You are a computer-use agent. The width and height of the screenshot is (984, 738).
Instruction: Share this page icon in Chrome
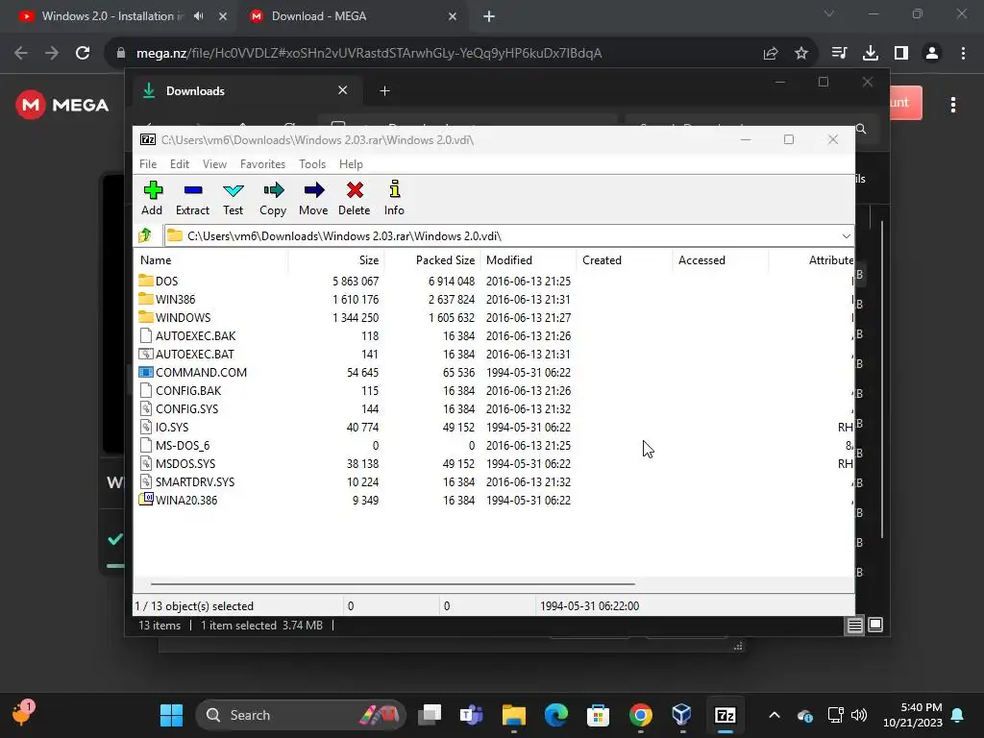771,54
